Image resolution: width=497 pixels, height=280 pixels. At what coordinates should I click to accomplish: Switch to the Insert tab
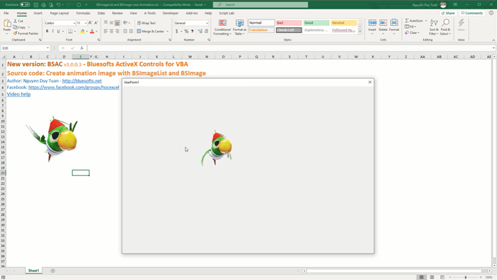tap(38, 13)
